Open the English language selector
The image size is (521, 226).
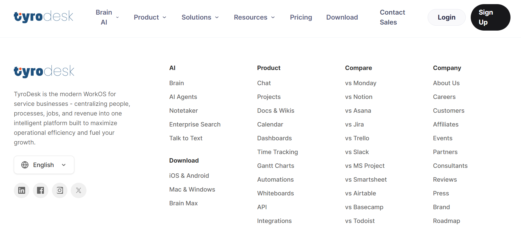[44, 165]
